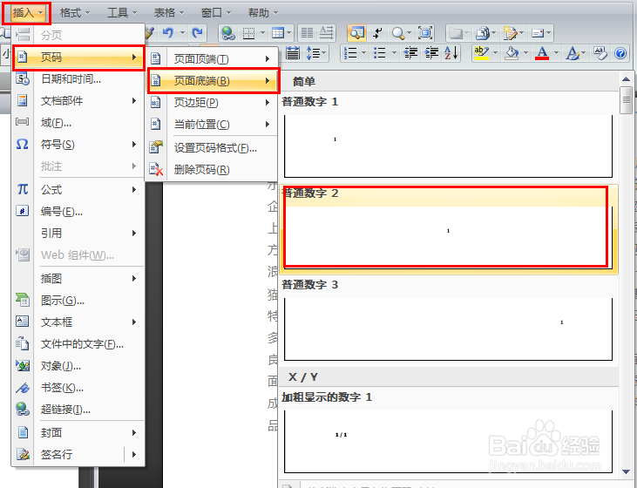
Task: Open 页面顶端(T) submenu
Action: pyautogui.click(x=211, y=59)
